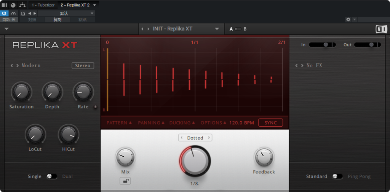Click the 2/1 marker in delay display
Viewport: 390px width, 192px height.
282,43
